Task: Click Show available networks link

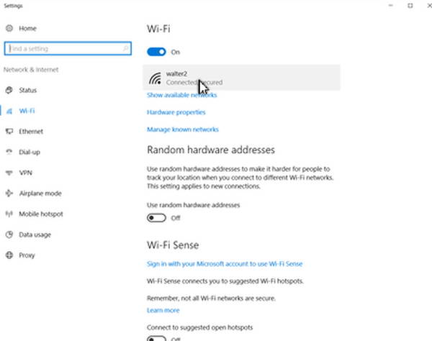Action: point(182,95)
